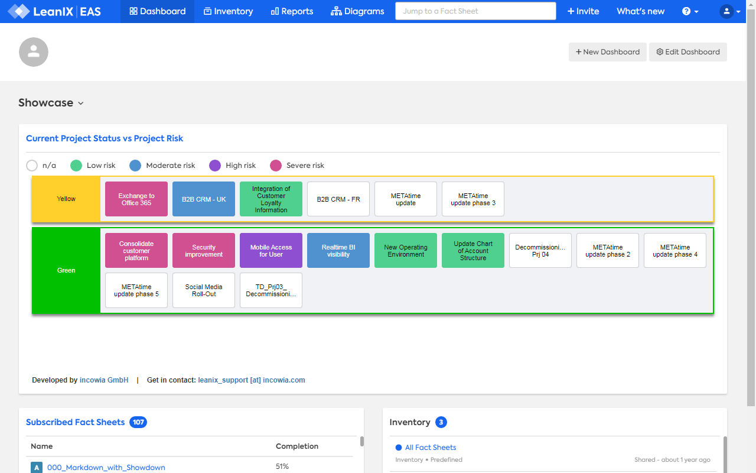Viewport: 756px width, 473px height.
Task: Open the Inventory tab
Action: (228, 11)
